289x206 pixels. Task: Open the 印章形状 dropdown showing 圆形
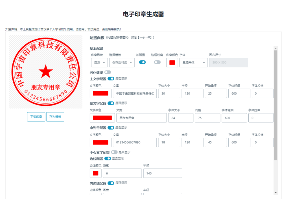99,62
